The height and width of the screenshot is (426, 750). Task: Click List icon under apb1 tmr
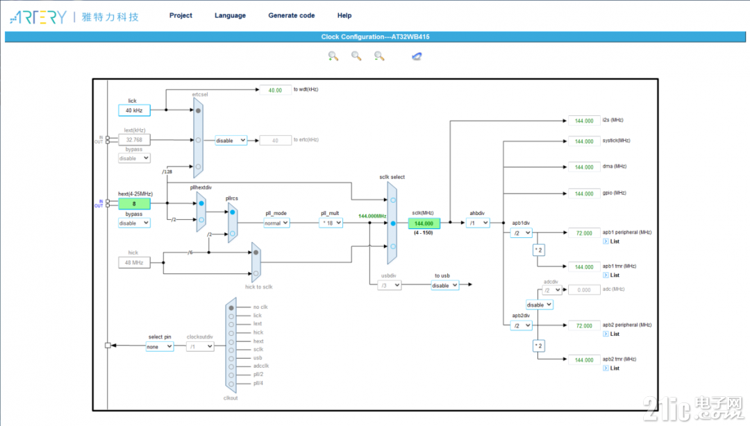[606, 275]
